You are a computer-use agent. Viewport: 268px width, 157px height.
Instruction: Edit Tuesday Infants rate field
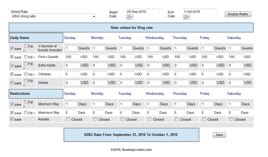[126, 83]
